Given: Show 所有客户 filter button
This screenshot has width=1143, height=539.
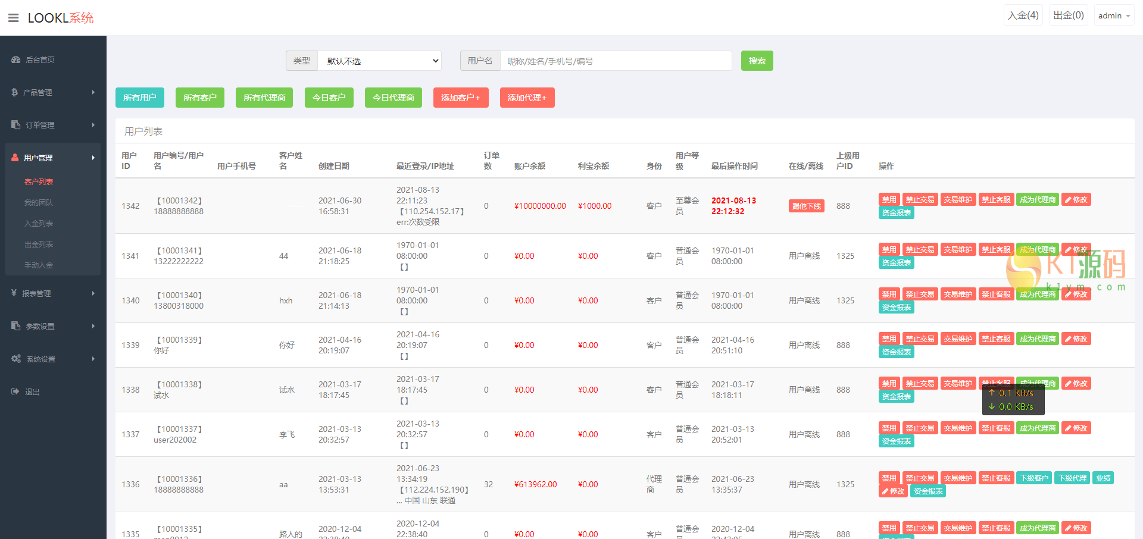Looking at the screenshot, I should pos(200,98).
